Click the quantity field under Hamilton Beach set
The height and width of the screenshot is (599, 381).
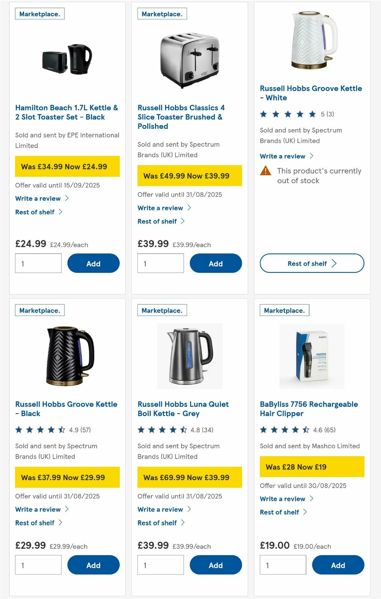click(38, 263)
